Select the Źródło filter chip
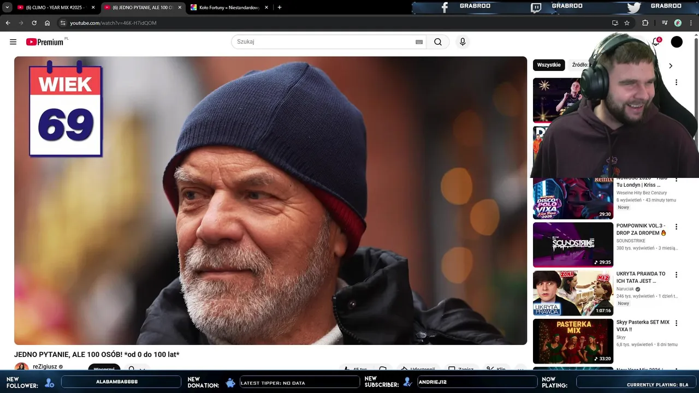699x393 pixels. click(579, 65)
